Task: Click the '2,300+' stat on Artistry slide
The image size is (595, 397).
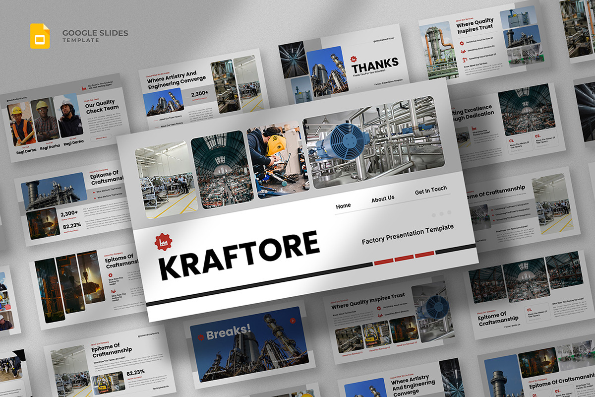Action: [x=200, y=92]
